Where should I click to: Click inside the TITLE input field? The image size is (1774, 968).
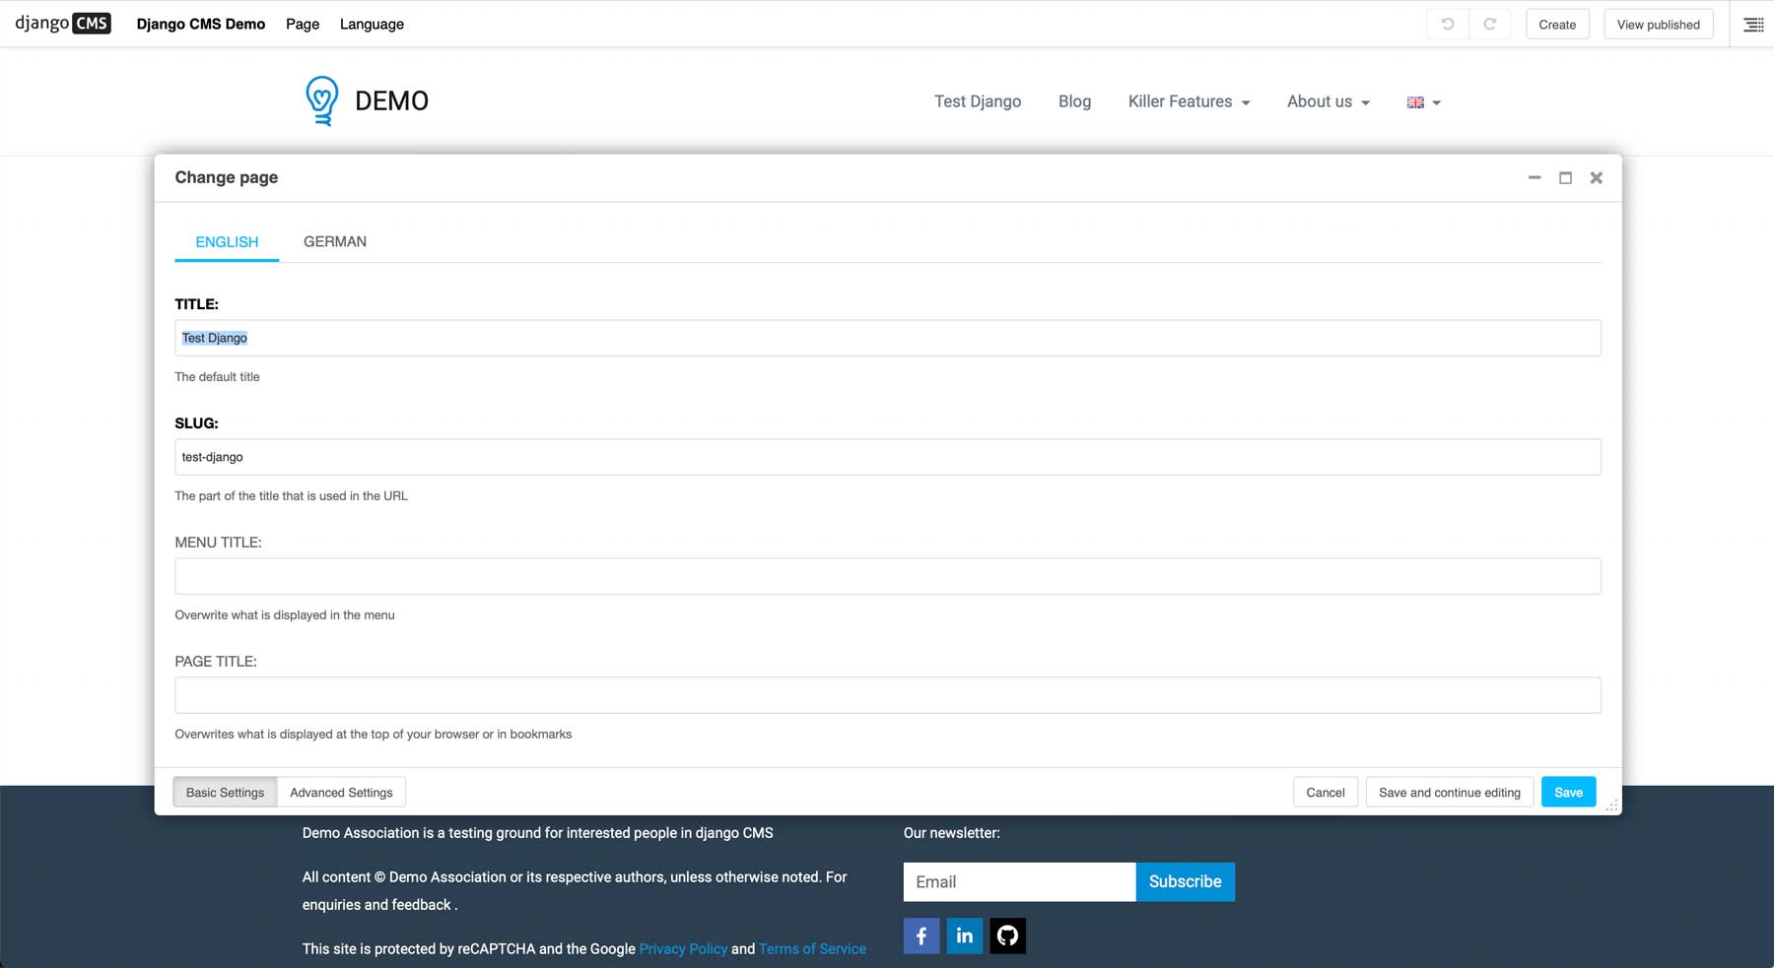887,337
